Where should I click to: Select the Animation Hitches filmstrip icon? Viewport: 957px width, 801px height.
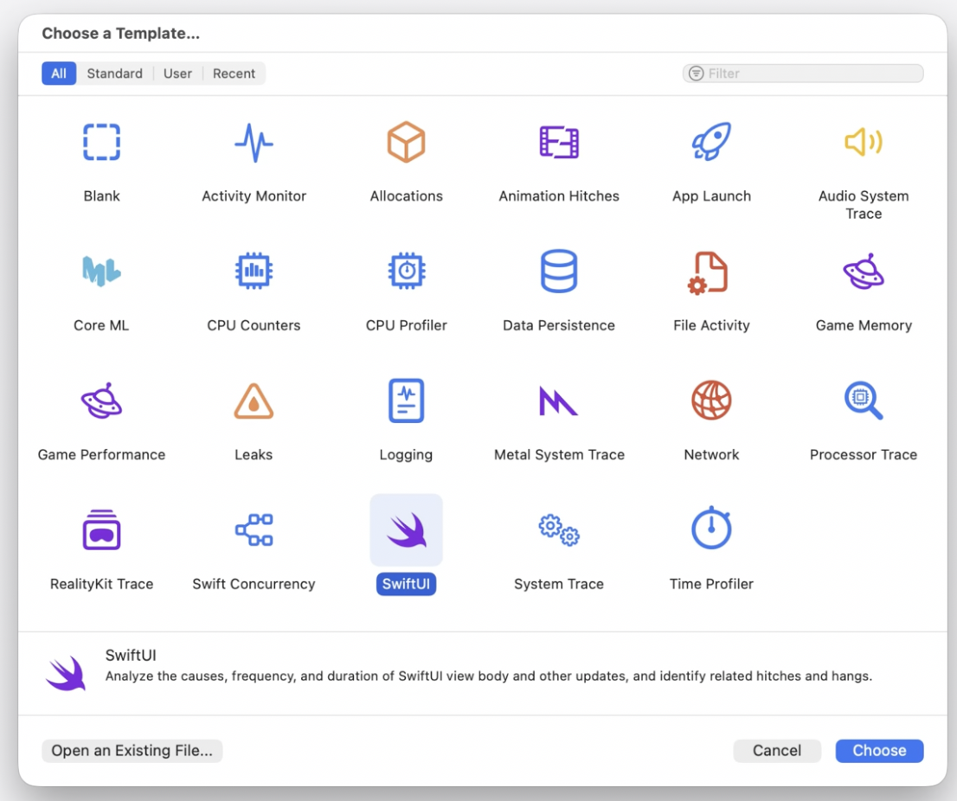tap(558, 142)
